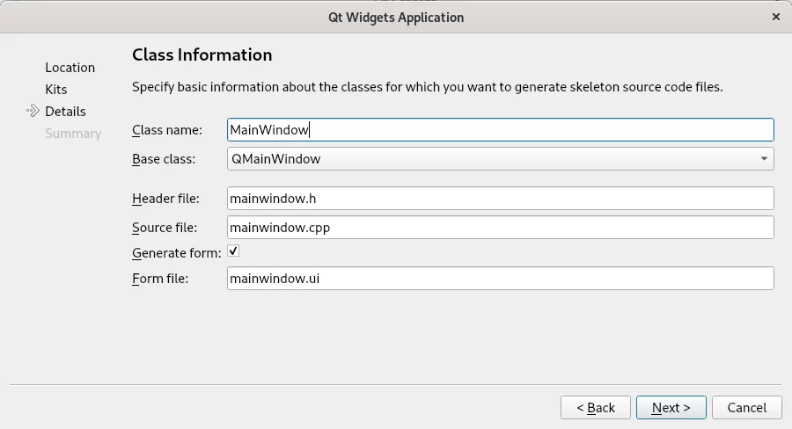
Task: Select the greyed-out Summary step
Action: 73,134
